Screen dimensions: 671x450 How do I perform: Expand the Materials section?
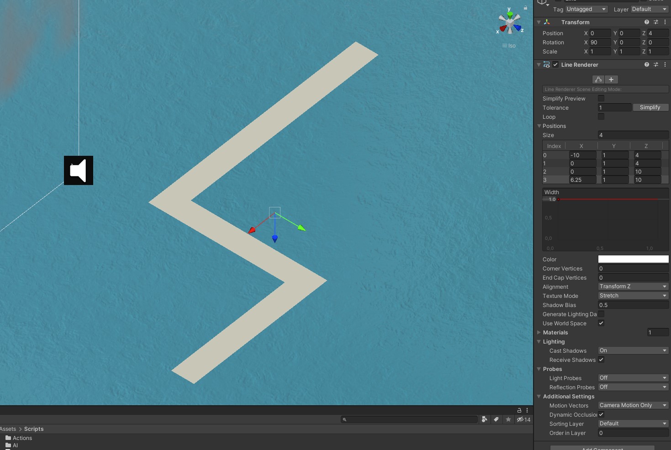coord(539,333)
